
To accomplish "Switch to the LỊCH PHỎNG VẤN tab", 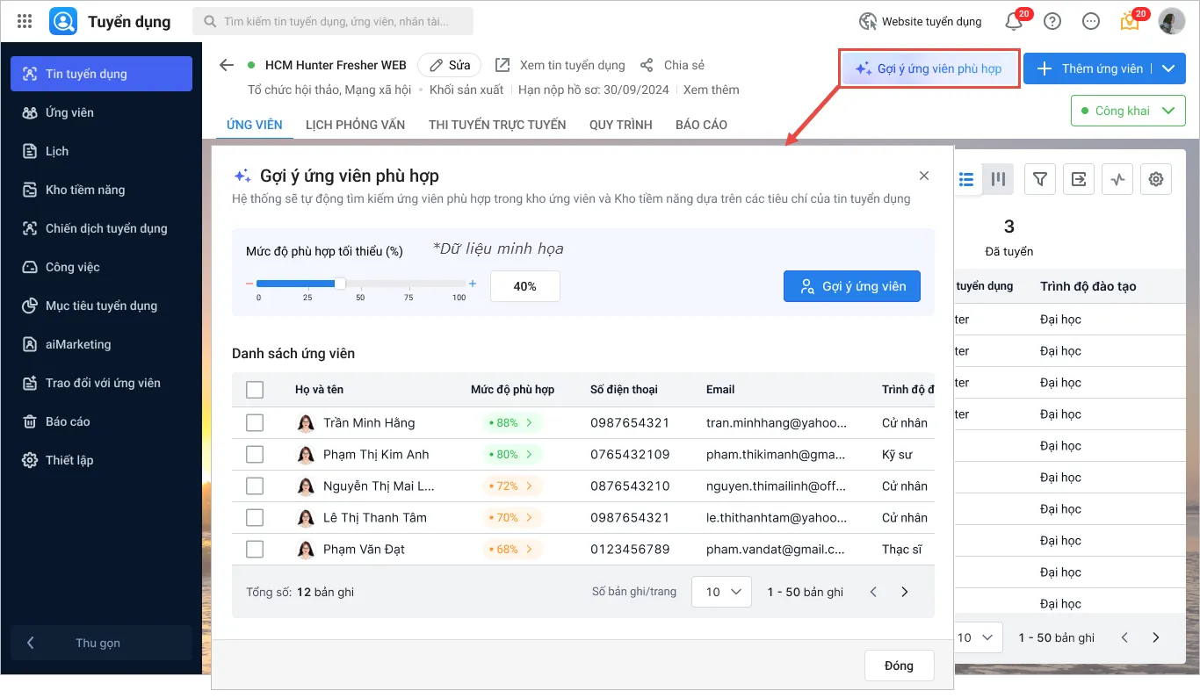I will [x=355, y=125].
